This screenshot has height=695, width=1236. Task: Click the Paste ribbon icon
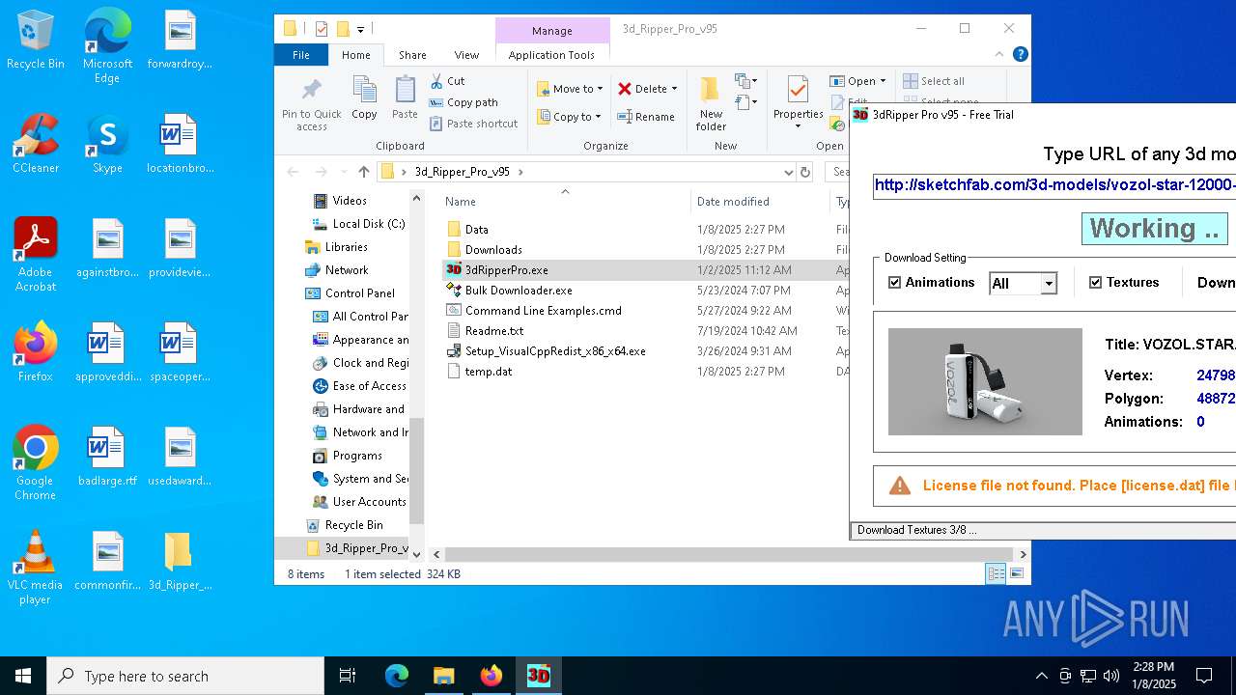[x=405, y=98]
